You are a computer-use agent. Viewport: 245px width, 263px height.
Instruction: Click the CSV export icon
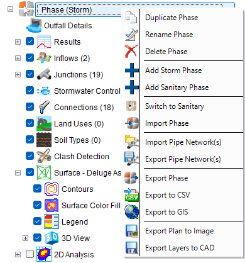131,195
